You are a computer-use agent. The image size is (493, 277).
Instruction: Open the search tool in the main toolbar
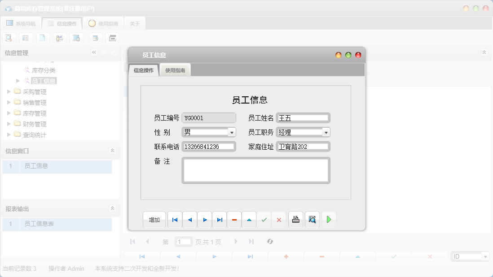coord(9,38)
